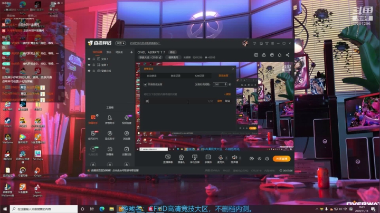Expand microphone options arrow

(226, 158)
